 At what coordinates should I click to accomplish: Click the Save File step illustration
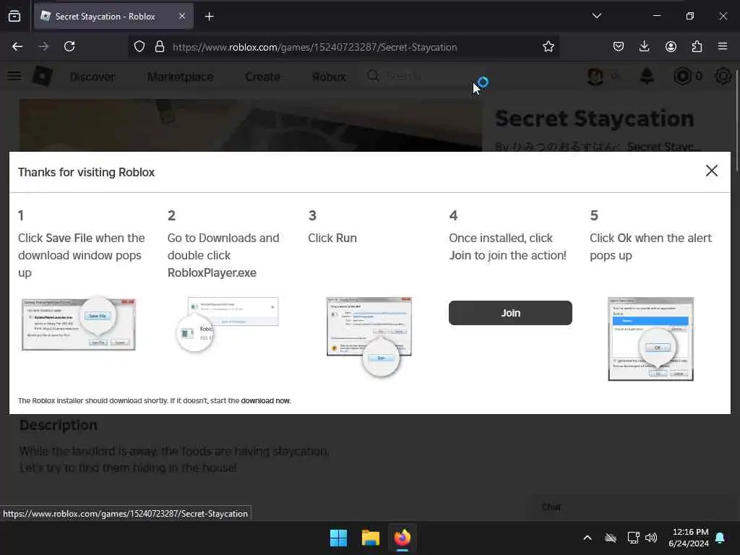pyautogui.click(x=79, y=324)
